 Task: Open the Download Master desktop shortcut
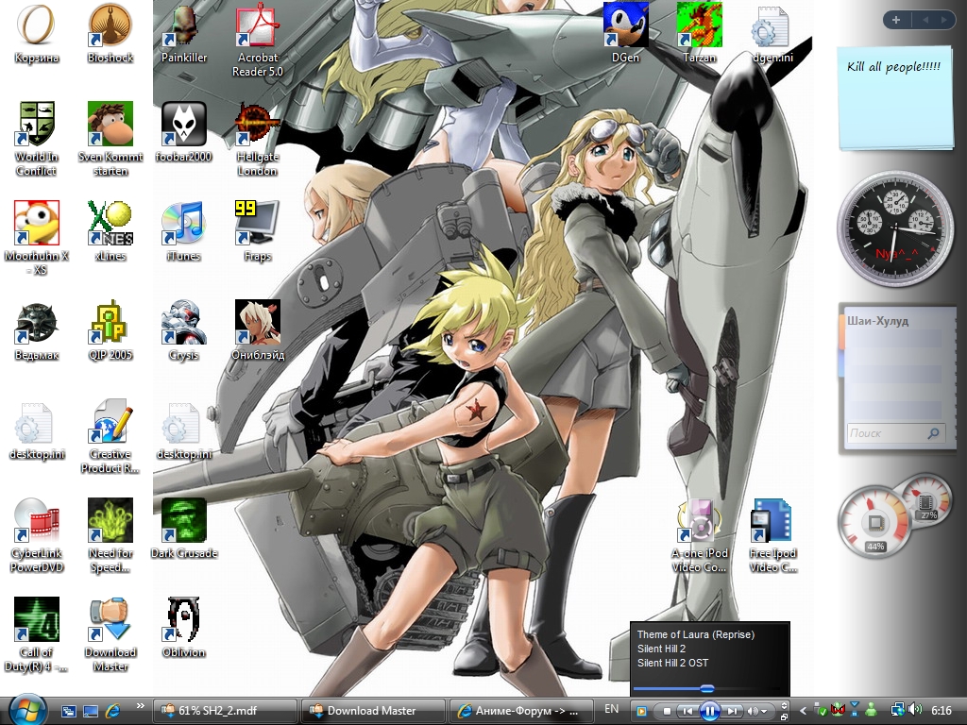tap(110, 634)
